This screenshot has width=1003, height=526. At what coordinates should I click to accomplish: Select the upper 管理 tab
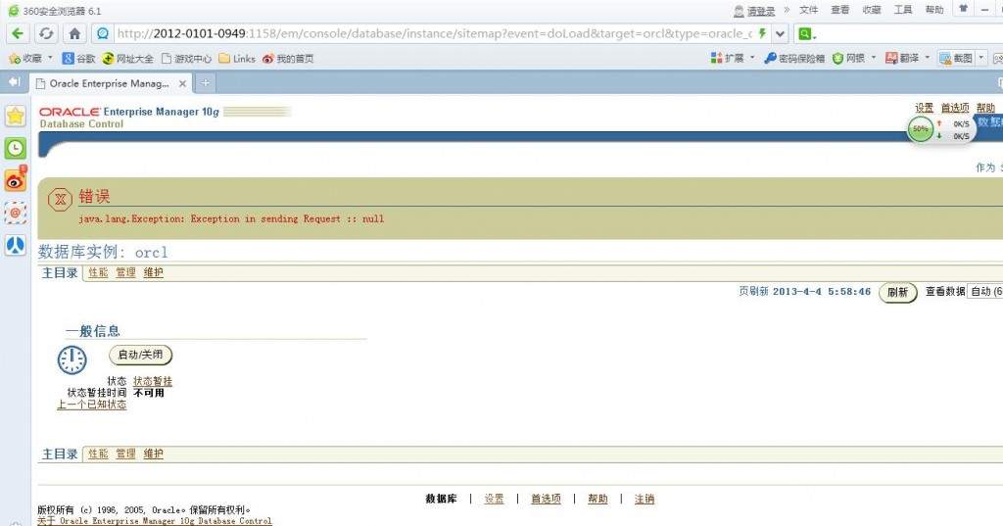coord(125,272)
